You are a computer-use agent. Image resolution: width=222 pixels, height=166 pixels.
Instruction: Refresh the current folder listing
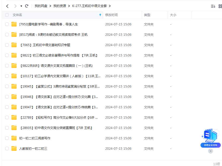27,6
